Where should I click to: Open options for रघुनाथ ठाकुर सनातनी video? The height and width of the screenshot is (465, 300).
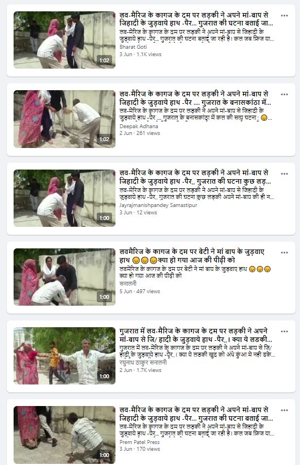pyautogui.click(x=284, y=332)
